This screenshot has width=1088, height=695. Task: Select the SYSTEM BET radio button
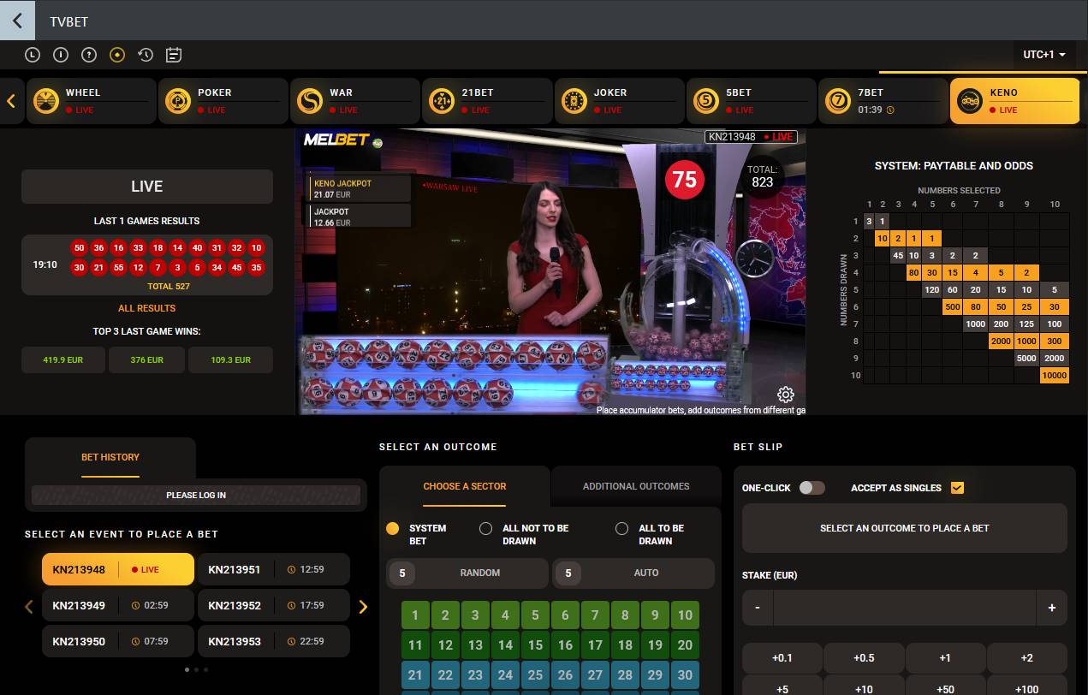[x=393, y=529]
